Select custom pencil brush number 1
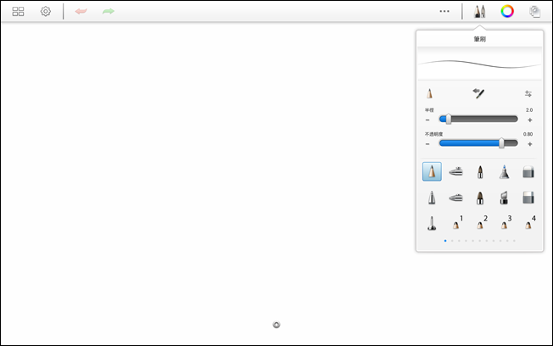The image size is (553, 346). 457,222
